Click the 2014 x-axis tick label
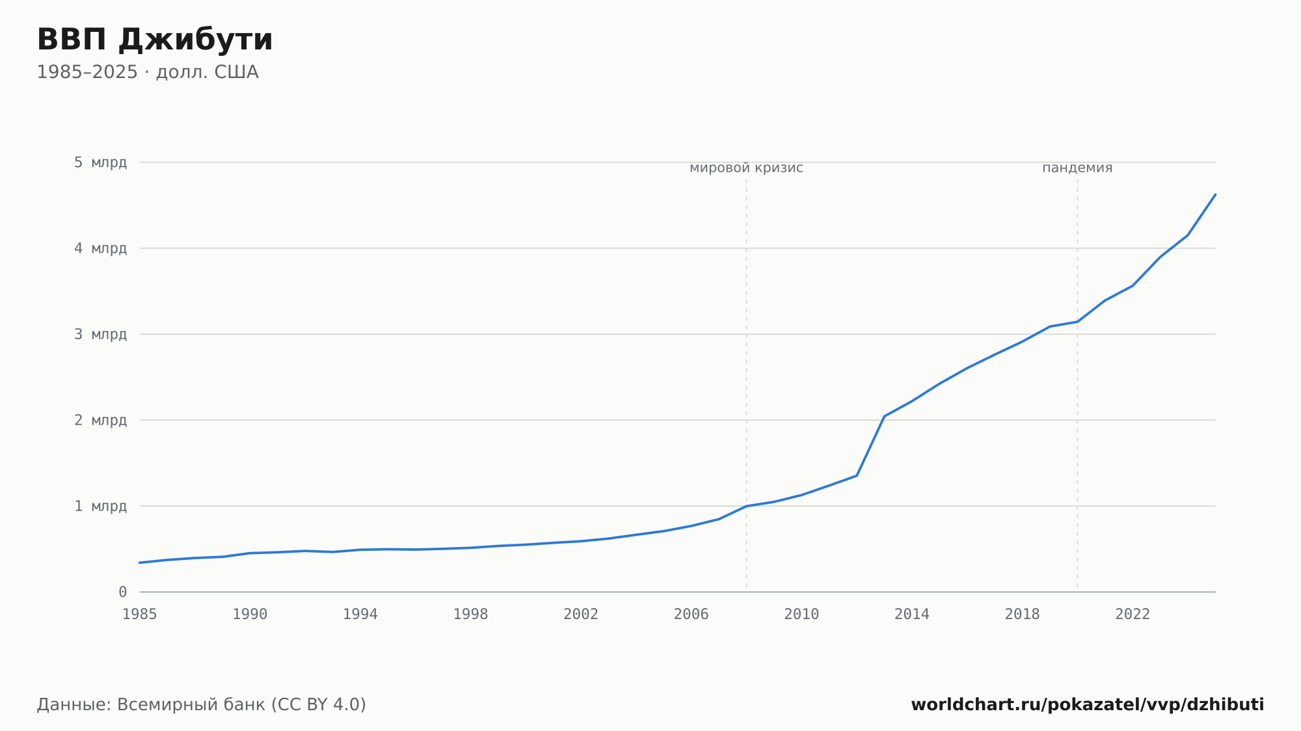 point(912,615)
